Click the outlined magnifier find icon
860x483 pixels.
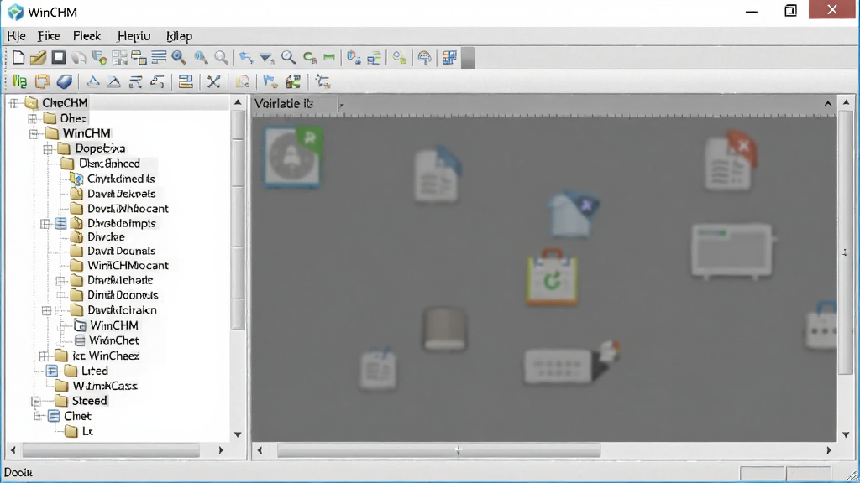point(288,58)
